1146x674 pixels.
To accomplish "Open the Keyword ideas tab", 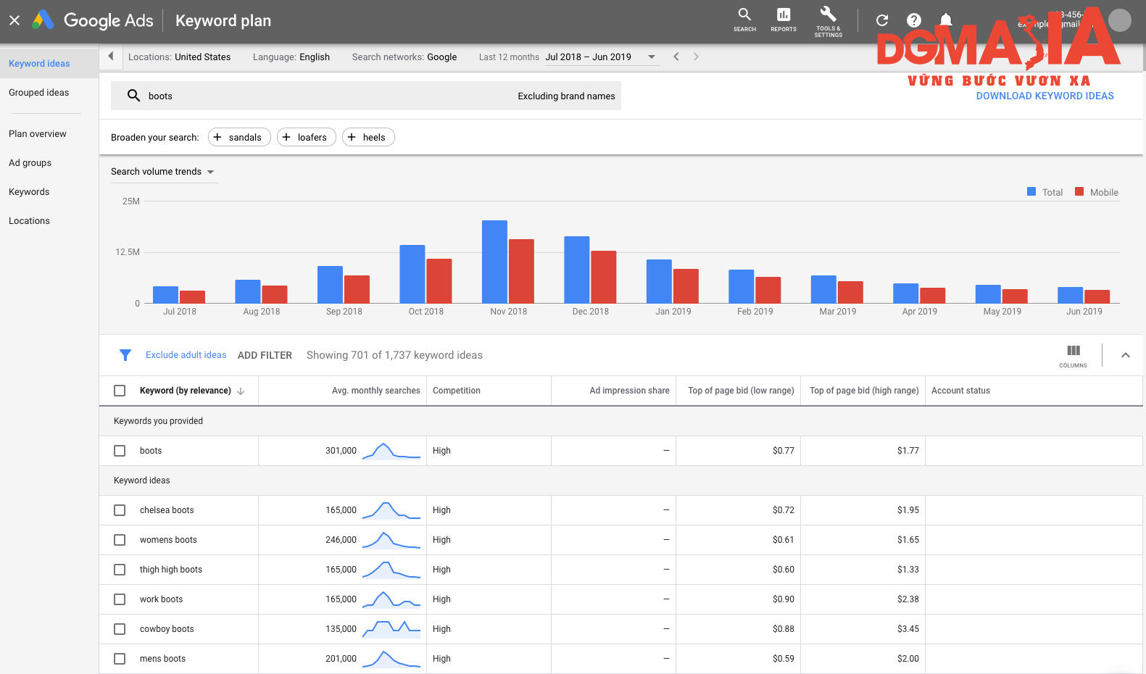I will coord(49,64).
